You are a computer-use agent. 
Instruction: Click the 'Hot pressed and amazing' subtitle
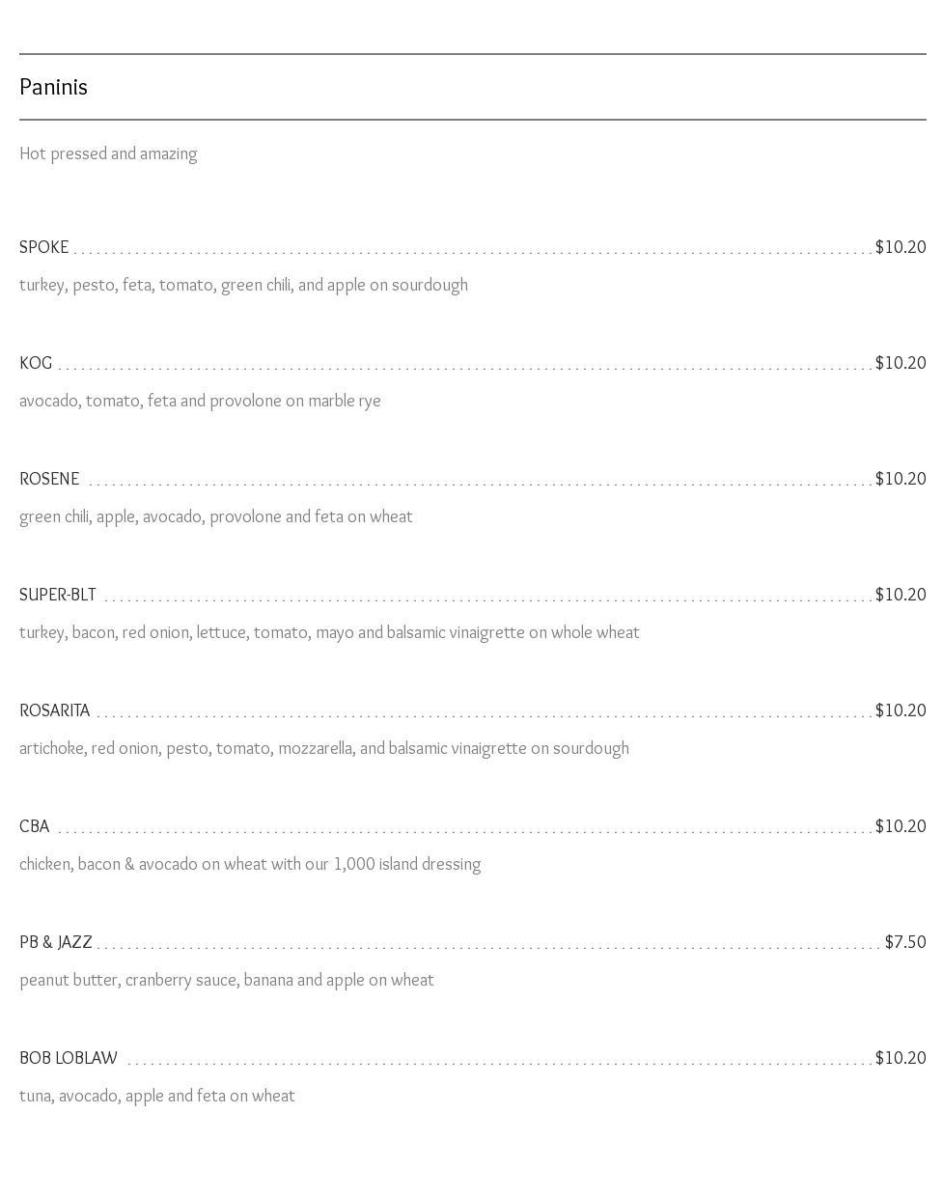point(108,153)
